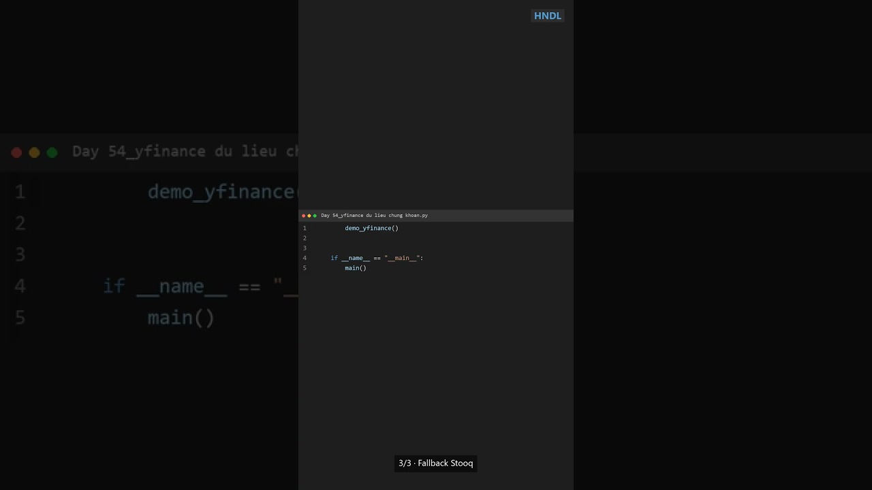This screenshot has height=490, width=872.
Task: Click line number 4 in center editor
Action: [305, 258]
